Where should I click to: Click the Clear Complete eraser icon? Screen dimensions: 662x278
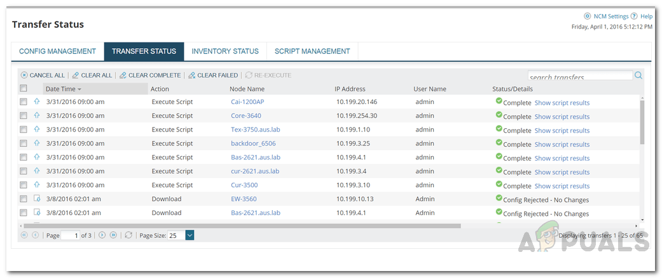(123, 75)
